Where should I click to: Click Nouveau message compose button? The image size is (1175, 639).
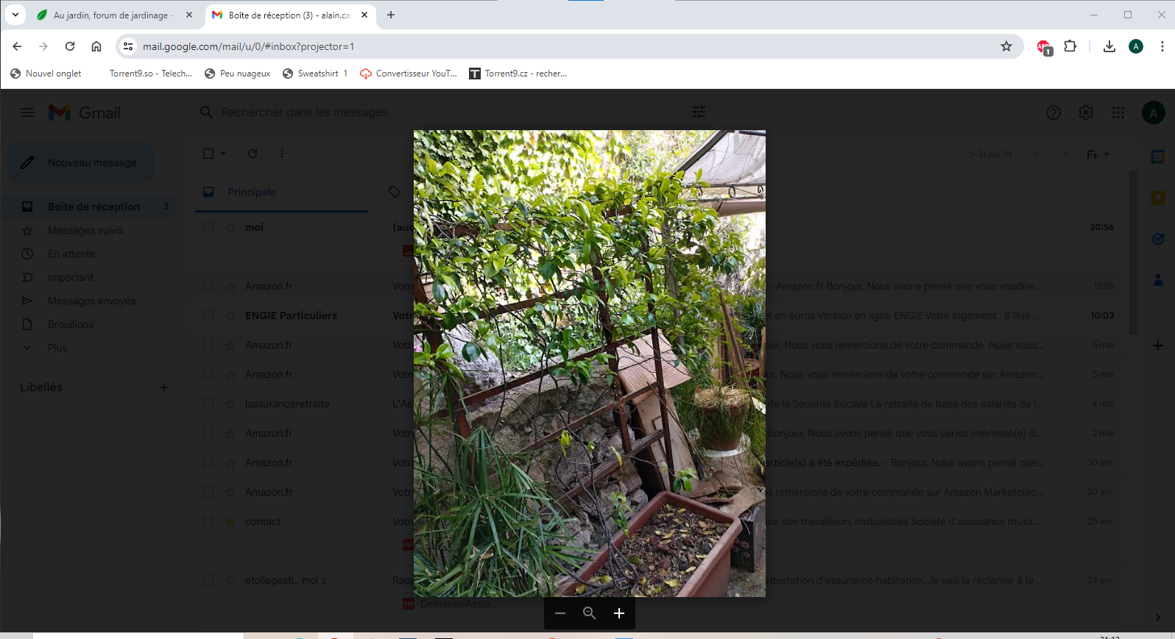(x=81, y=163)
